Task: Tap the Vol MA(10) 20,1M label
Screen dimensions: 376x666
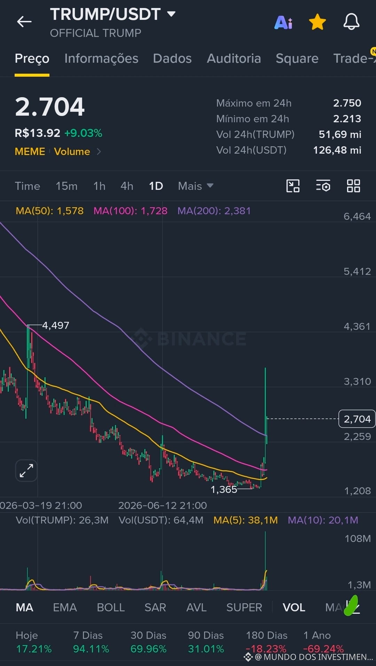Action: click(323, 520)
